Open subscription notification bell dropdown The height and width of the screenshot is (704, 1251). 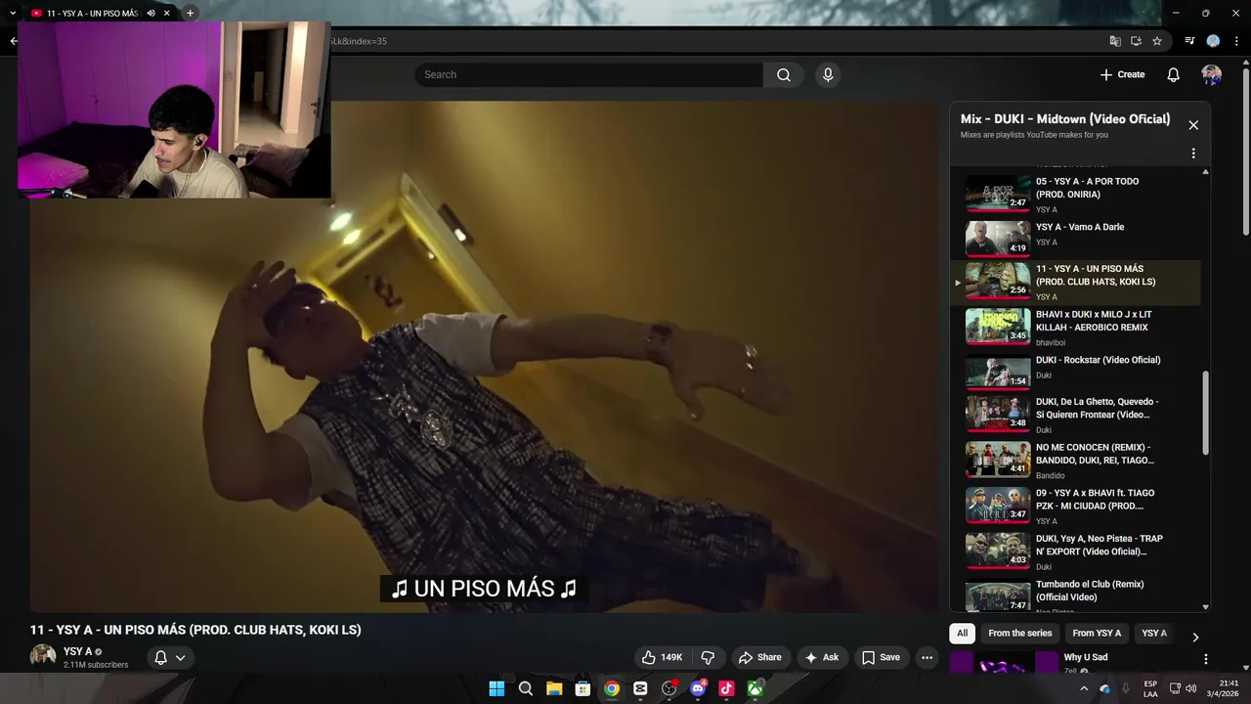pyautogui.click(x=169, y=658)
